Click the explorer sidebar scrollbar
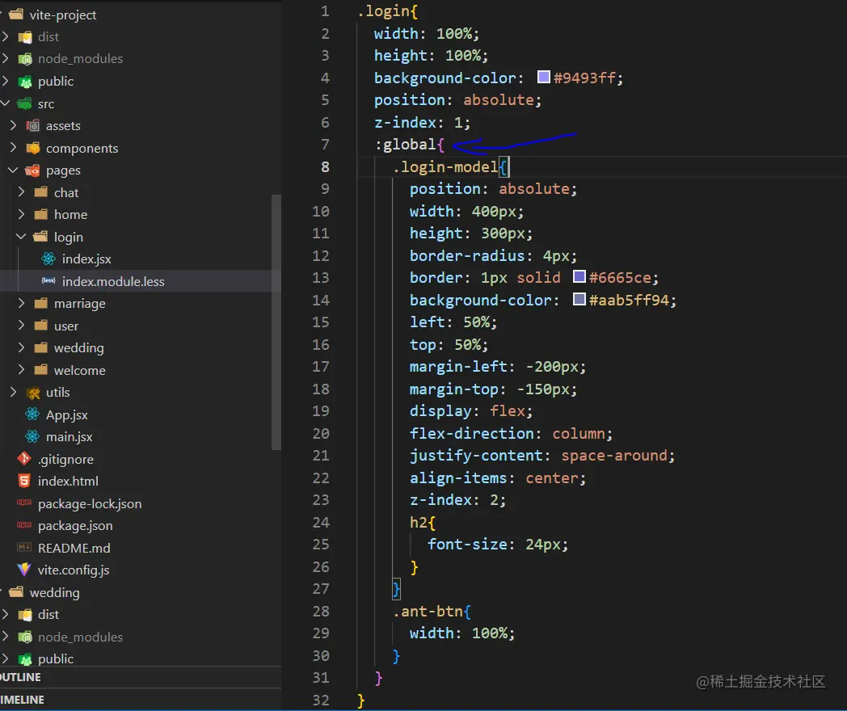 276,322
